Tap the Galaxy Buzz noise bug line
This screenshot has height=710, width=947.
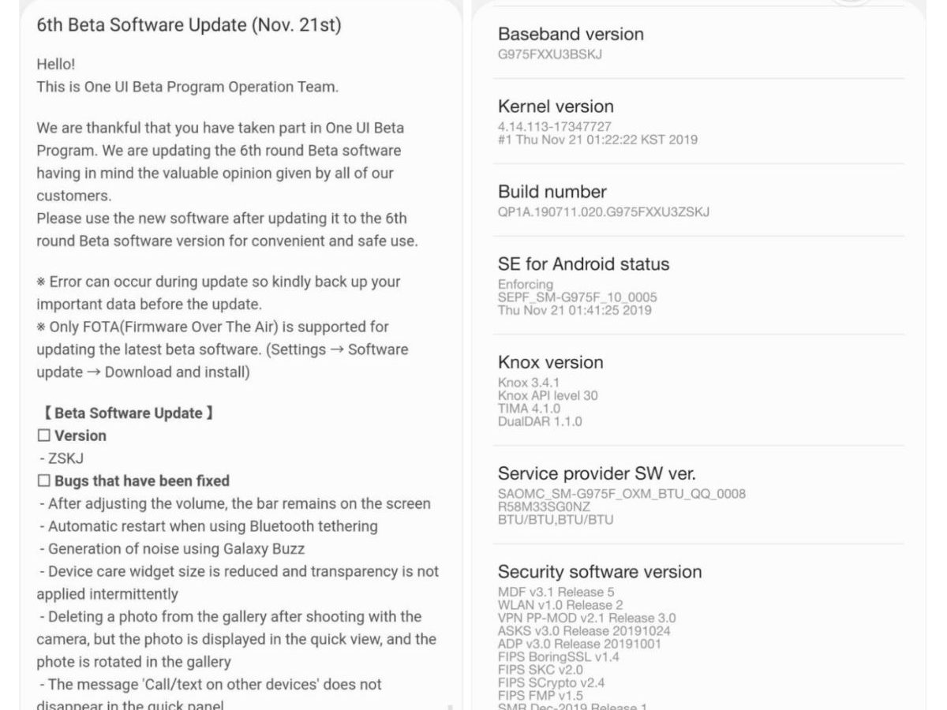pyautogui.click(x=176, y=549)
